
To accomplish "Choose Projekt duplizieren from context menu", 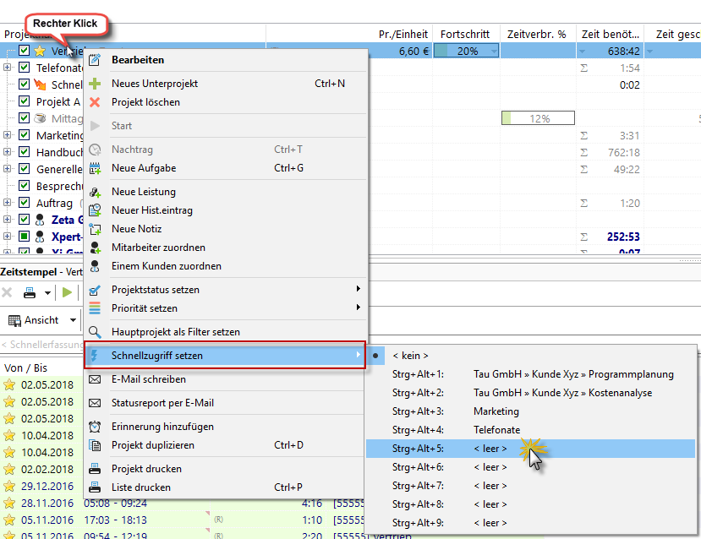I will [x=153, y=445].
